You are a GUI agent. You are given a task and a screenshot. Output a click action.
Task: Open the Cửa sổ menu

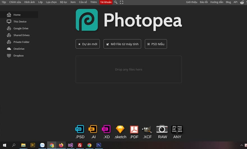(x=83, y=2)
